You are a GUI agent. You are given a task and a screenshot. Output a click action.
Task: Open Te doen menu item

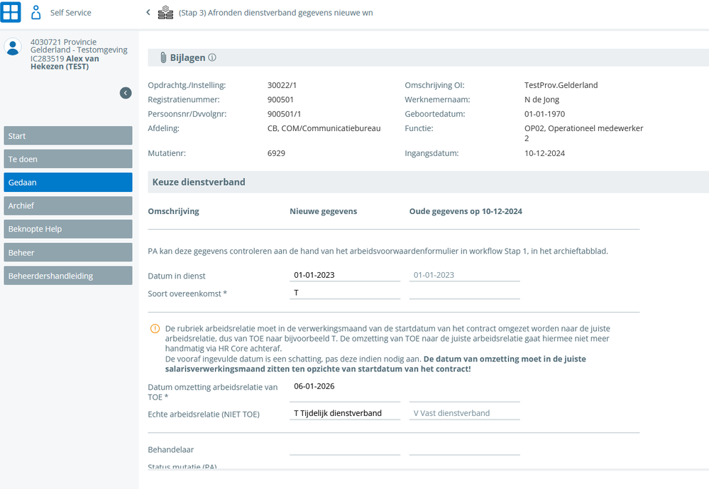[x=68, y=159]
